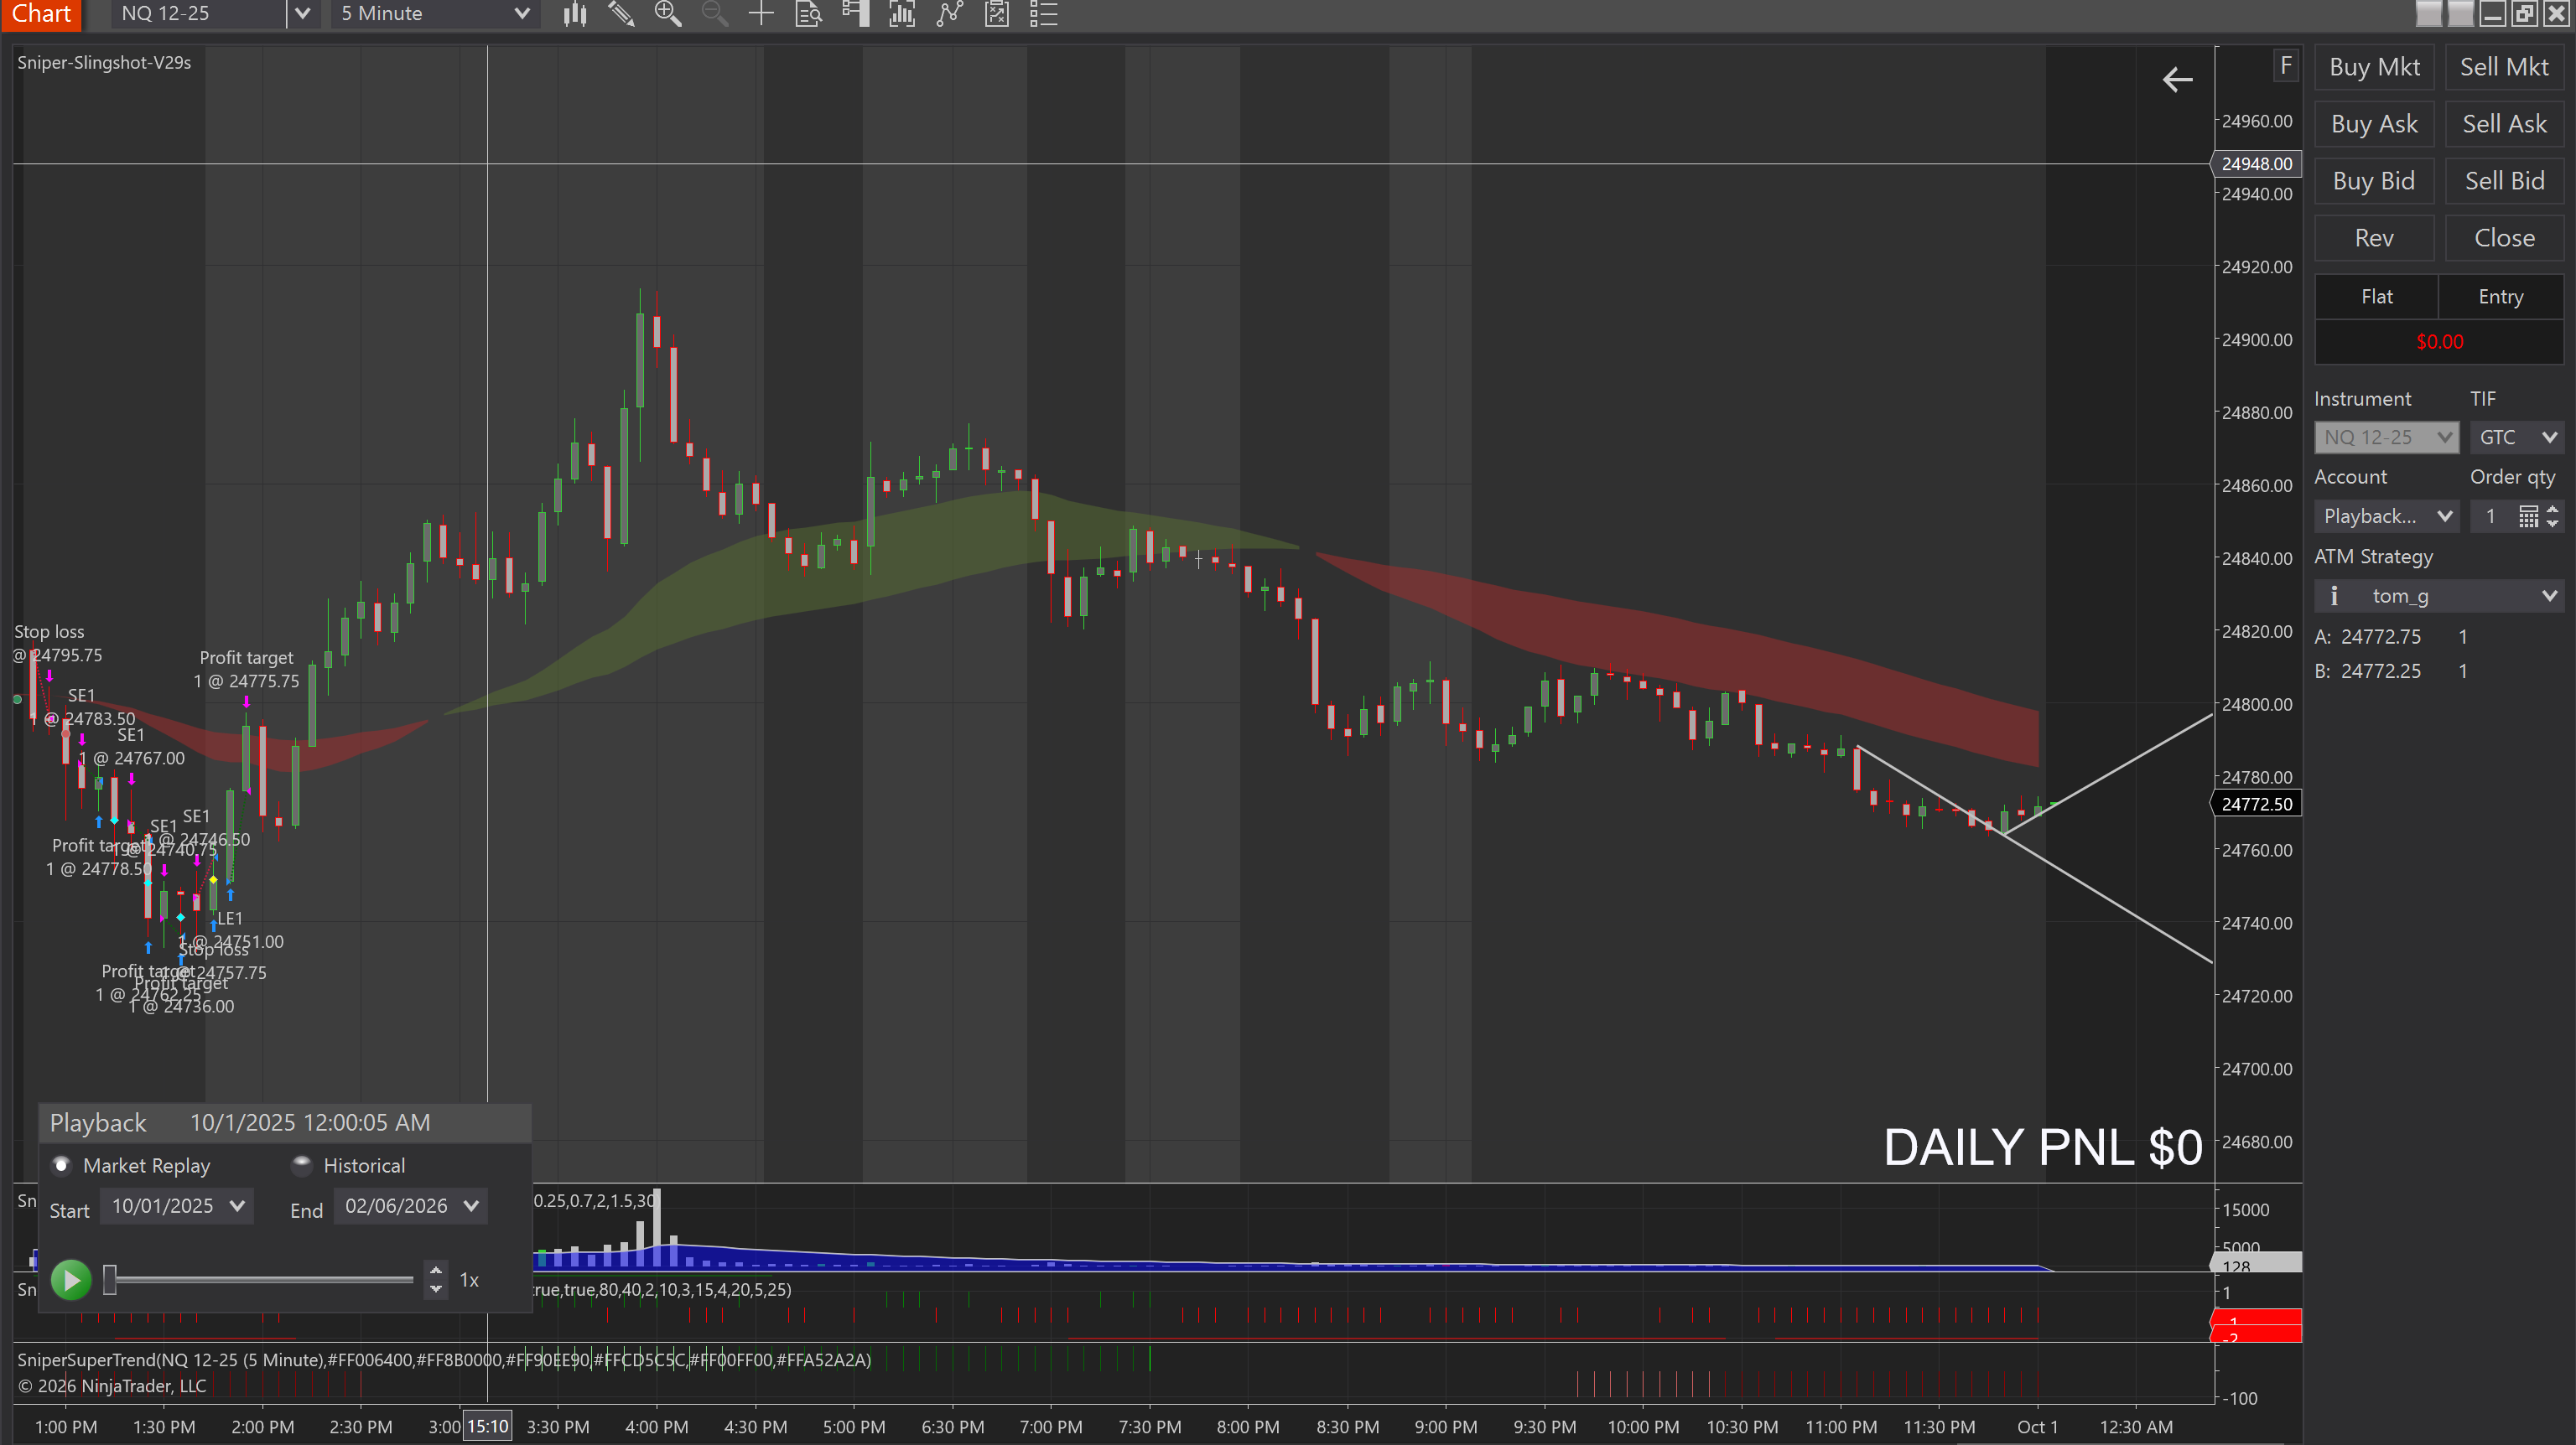Click the crosshair cursor plus icon
The image size is (2576, 1445).
pyautogui.click(x=761, y=14)
